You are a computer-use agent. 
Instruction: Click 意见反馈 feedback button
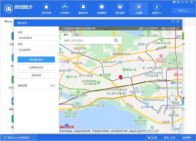pyautogui.click(x=152, y=138)
